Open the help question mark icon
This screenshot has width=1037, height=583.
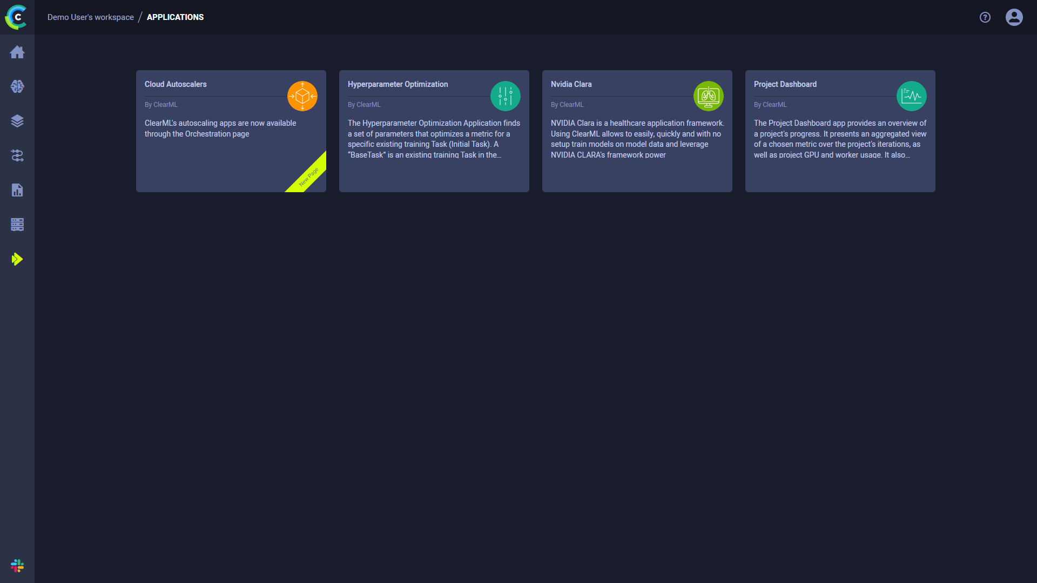point(985,17)
